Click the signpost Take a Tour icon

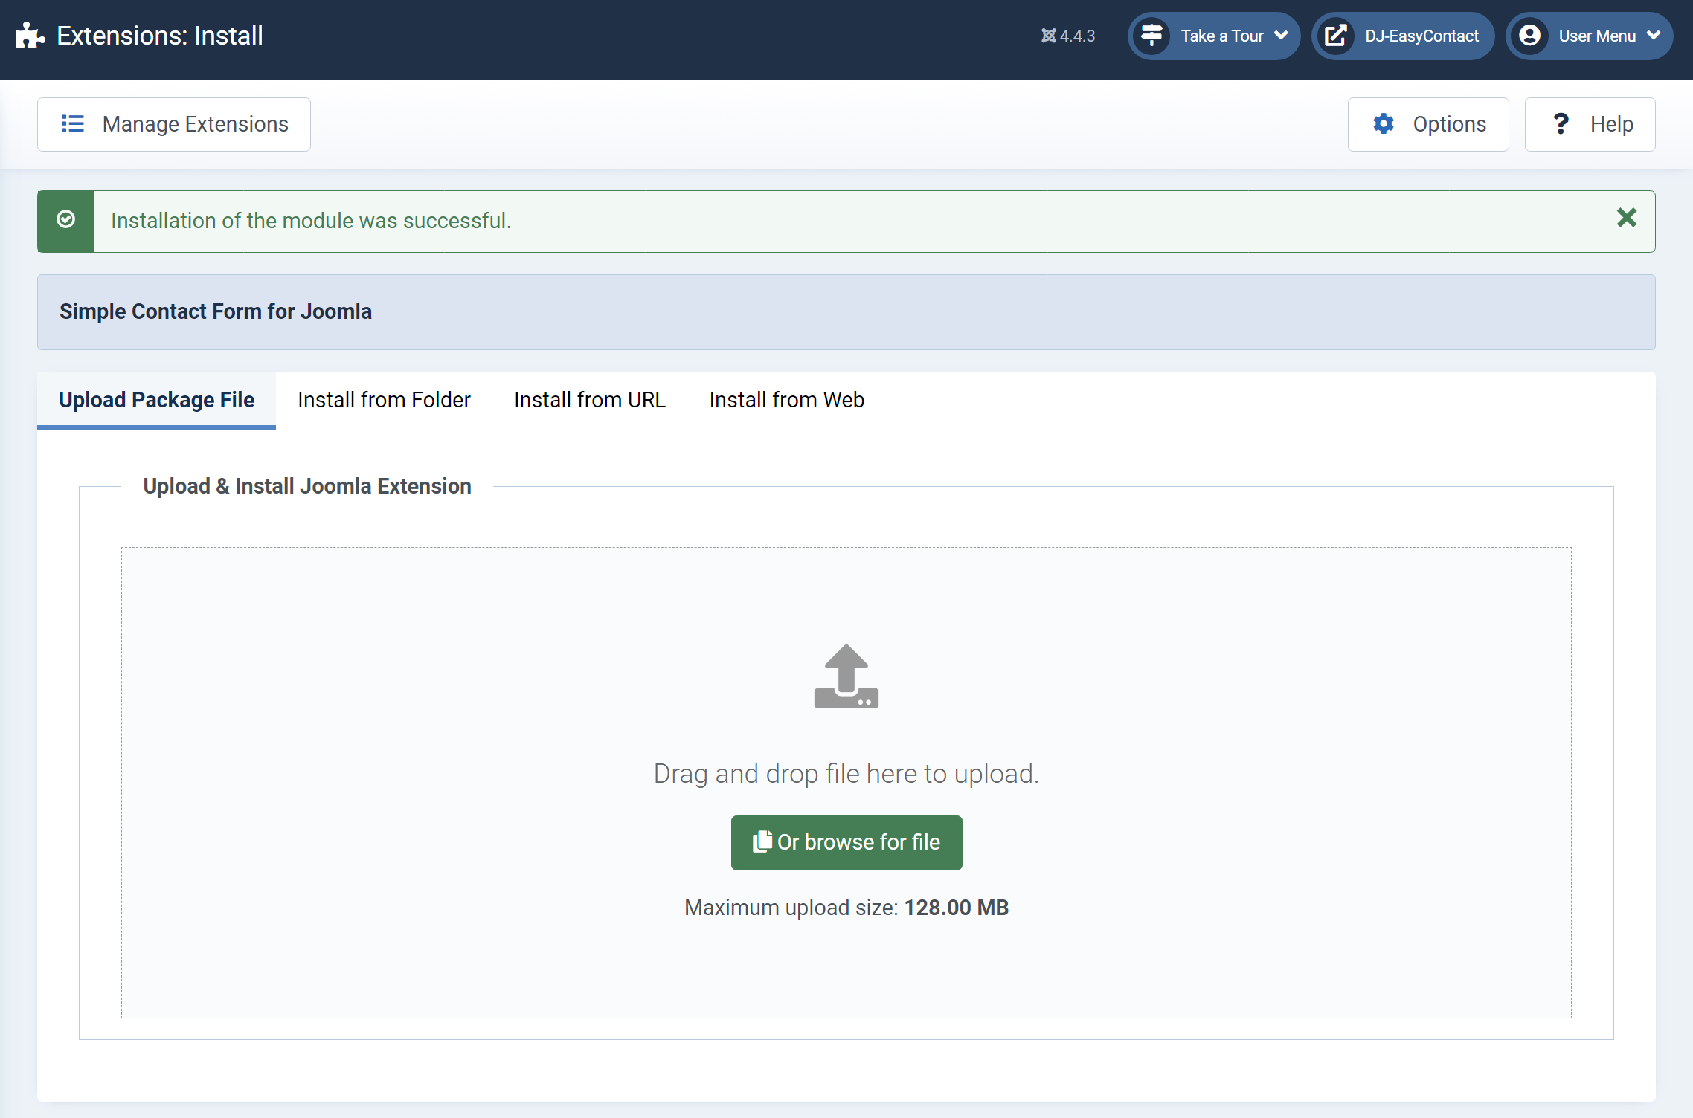click(1152, 36)
